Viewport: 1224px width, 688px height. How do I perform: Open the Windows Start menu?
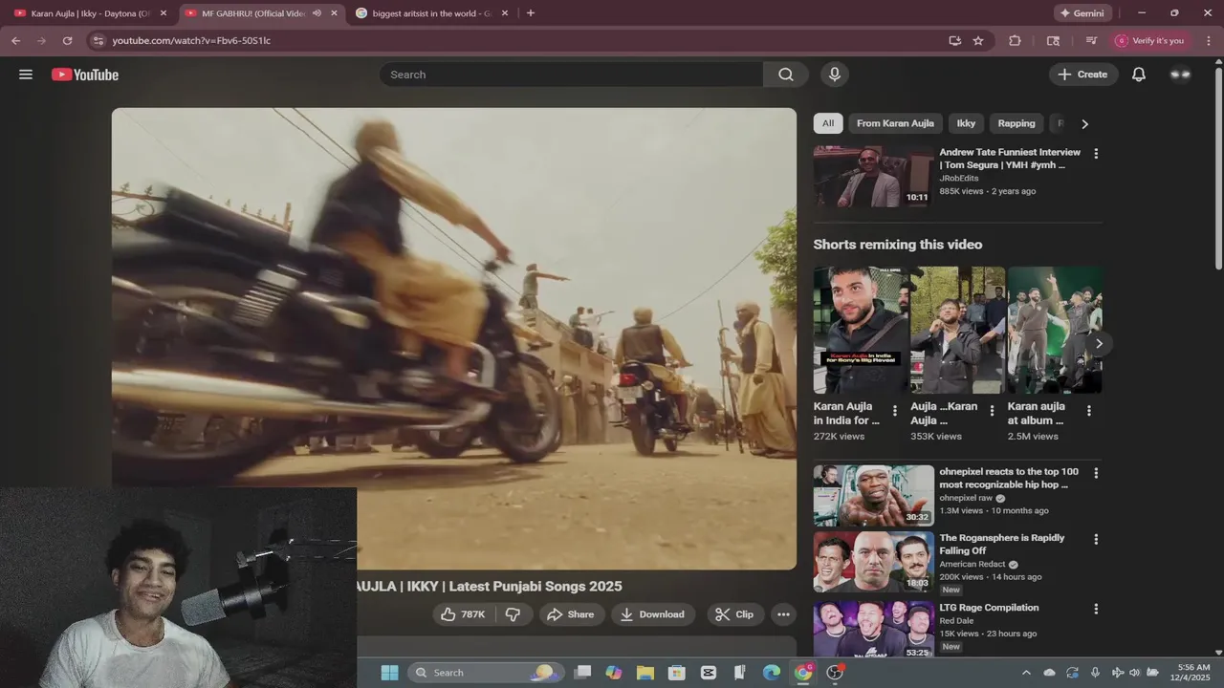[389, 673]
